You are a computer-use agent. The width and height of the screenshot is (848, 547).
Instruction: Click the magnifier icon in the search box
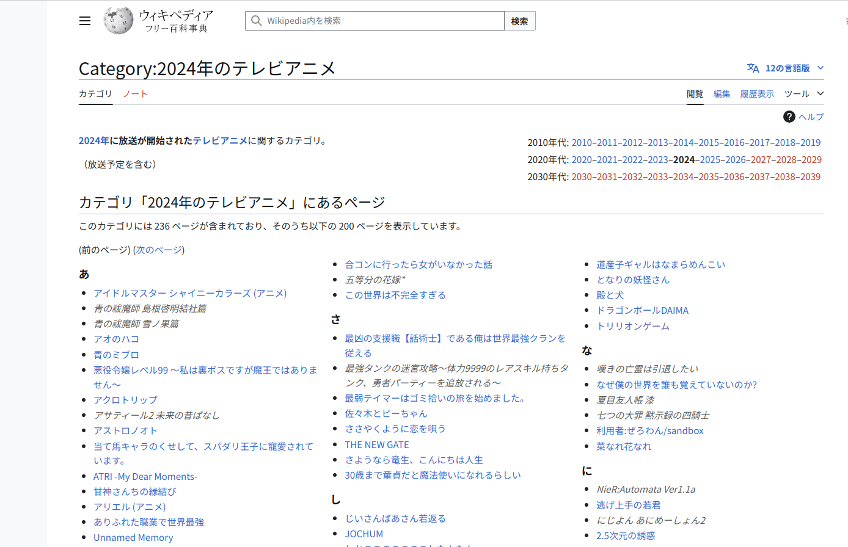pos(257,21)
